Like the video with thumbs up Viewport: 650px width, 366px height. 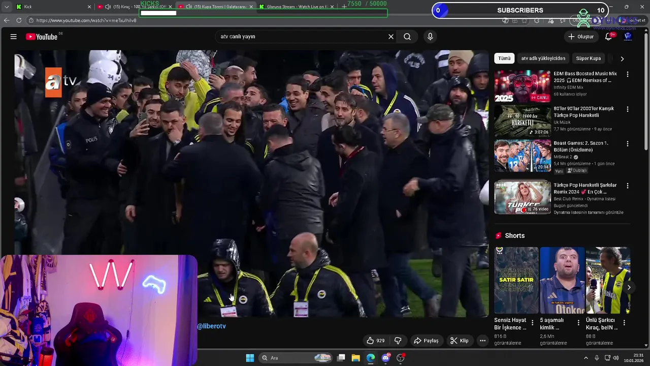click(x=375, y=341)
